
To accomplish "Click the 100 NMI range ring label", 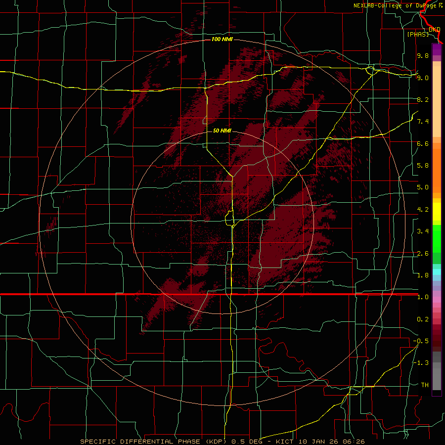I will point(222,39).
